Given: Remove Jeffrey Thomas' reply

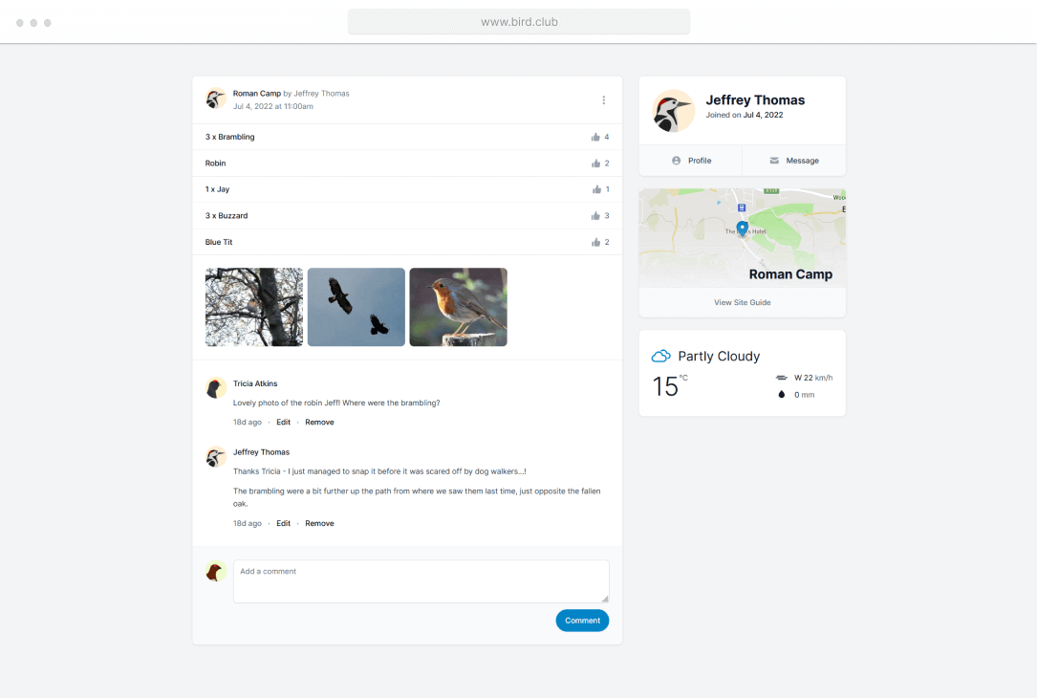Looking at the screenshot, I should click(319, 523).
